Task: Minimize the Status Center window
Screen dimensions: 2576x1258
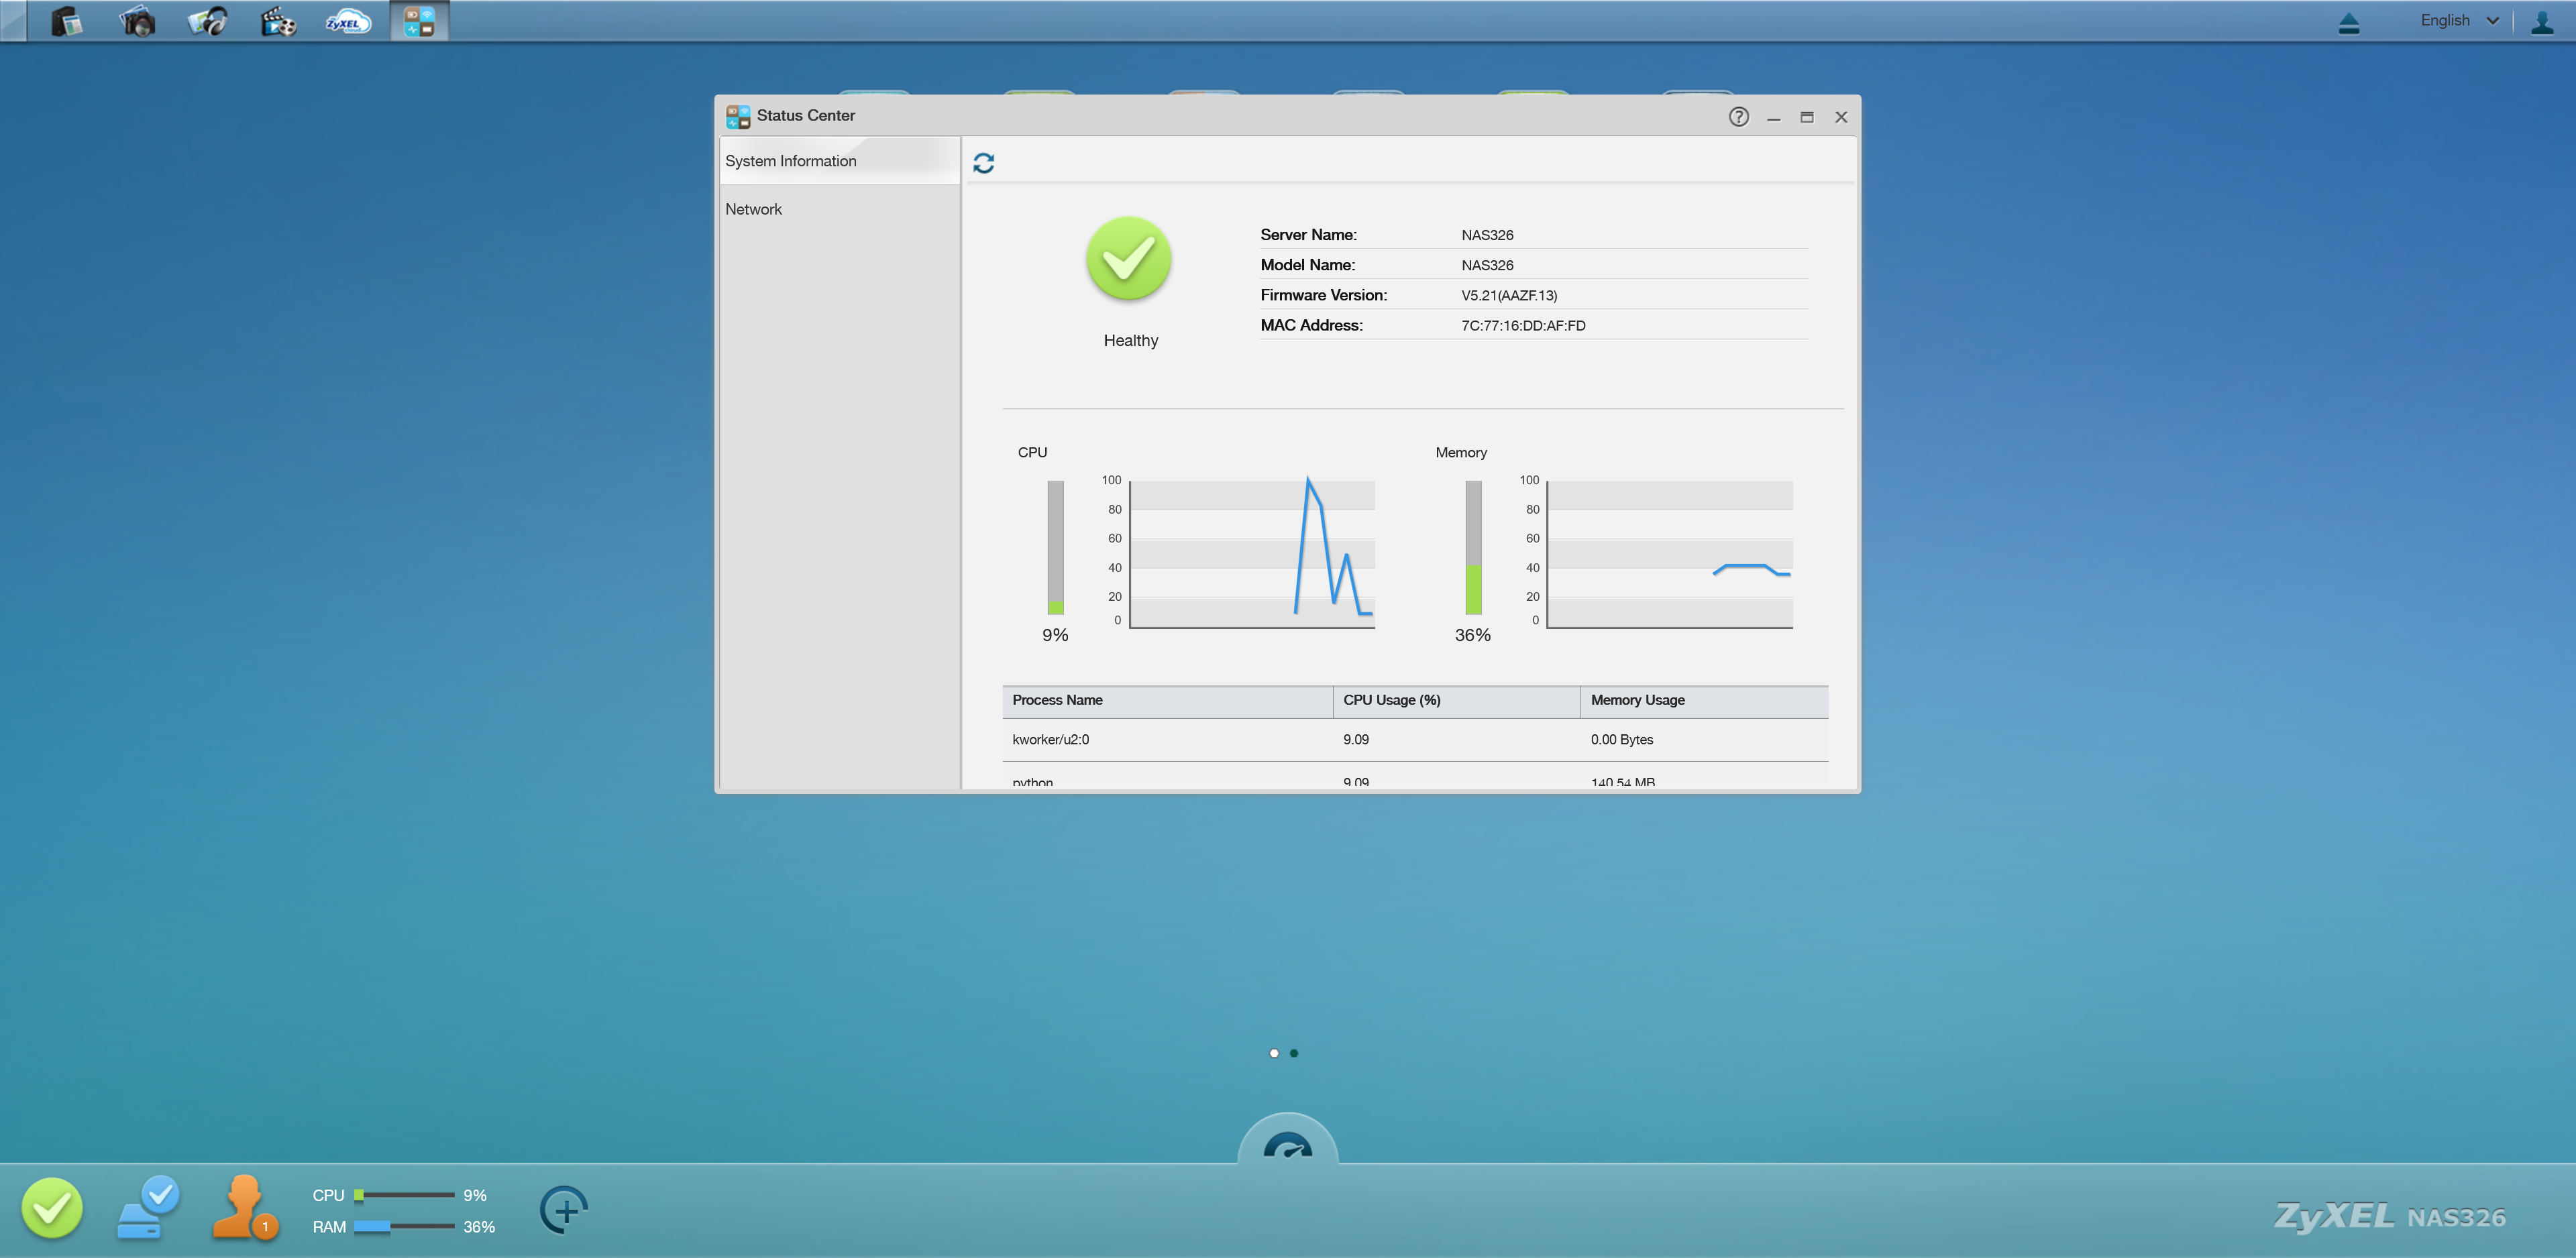Action: [x=1773, y=118]
